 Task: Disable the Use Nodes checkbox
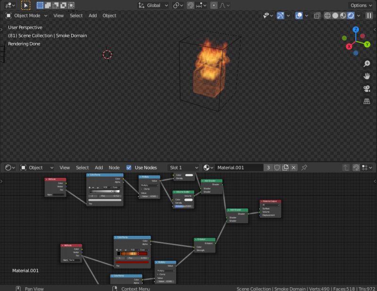coord(129,167)
